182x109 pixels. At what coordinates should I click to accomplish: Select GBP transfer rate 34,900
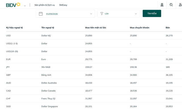[133, 75]
